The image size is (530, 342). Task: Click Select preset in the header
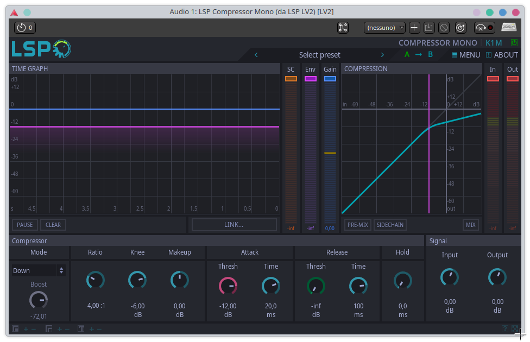[x=319, y=54]
